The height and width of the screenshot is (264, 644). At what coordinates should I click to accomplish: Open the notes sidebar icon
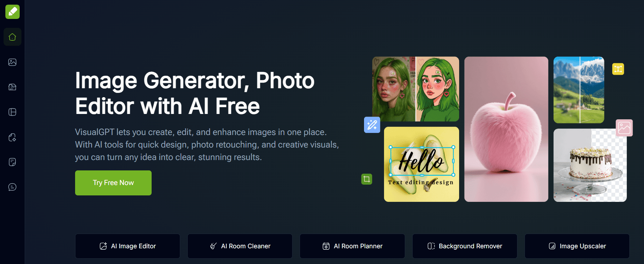tap(13, 162)
